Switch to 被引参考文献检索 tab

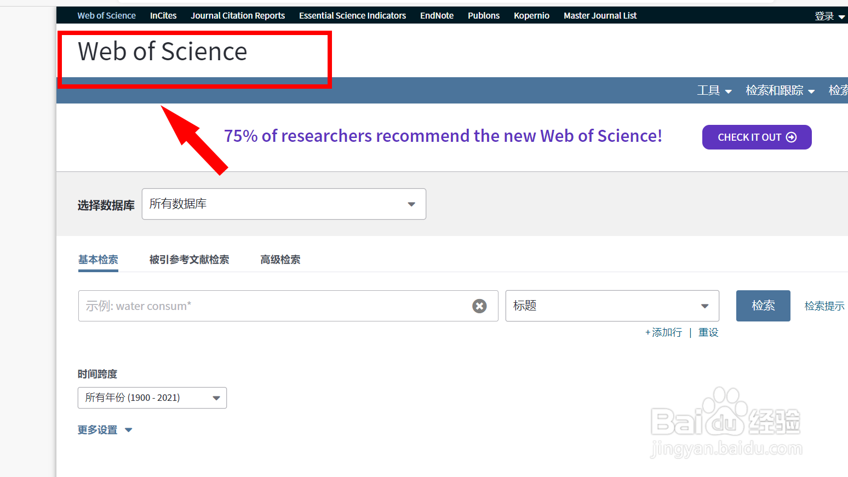point(189,260)
